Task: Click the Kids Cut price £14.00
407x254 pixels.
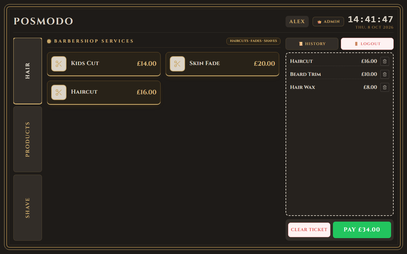Action: pyautogui.click(x=147, y=64)
